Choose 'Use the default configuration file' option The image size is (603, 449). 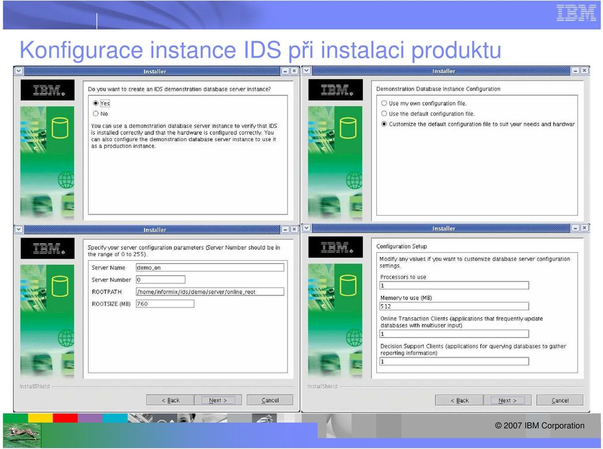[384, 114]
